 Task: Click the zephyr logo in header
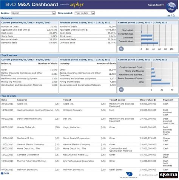click(77, 5)
